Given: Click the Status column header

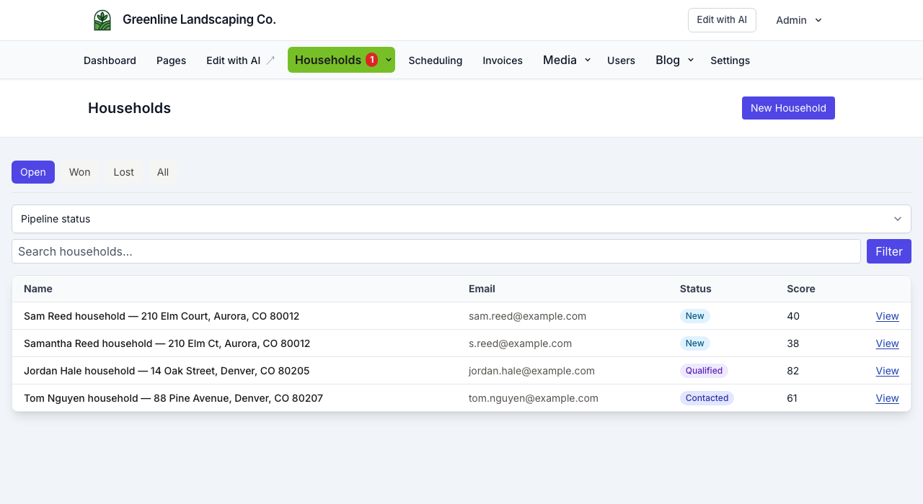Looking at the screenshot, I should [695, 289].
